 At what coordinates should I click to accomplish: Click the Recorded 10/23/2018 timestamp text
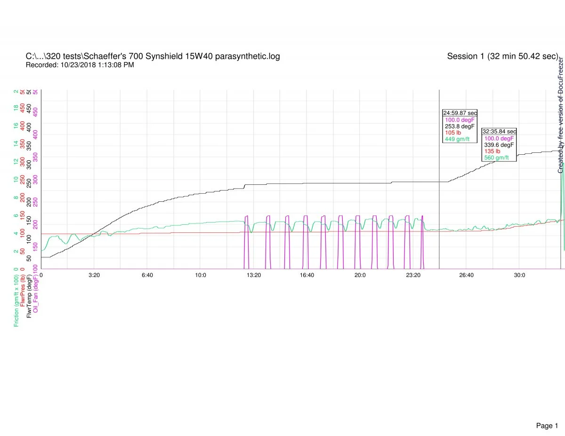80,65
